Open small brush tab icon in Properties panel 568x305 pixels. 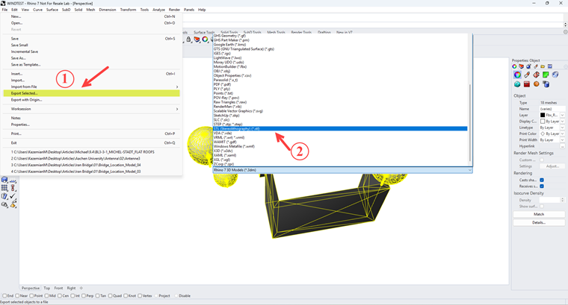pos(536,66)
